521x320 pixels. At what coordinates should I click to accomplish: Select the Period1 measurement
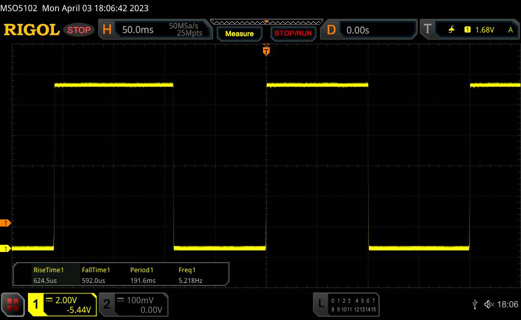coord(141,270)
